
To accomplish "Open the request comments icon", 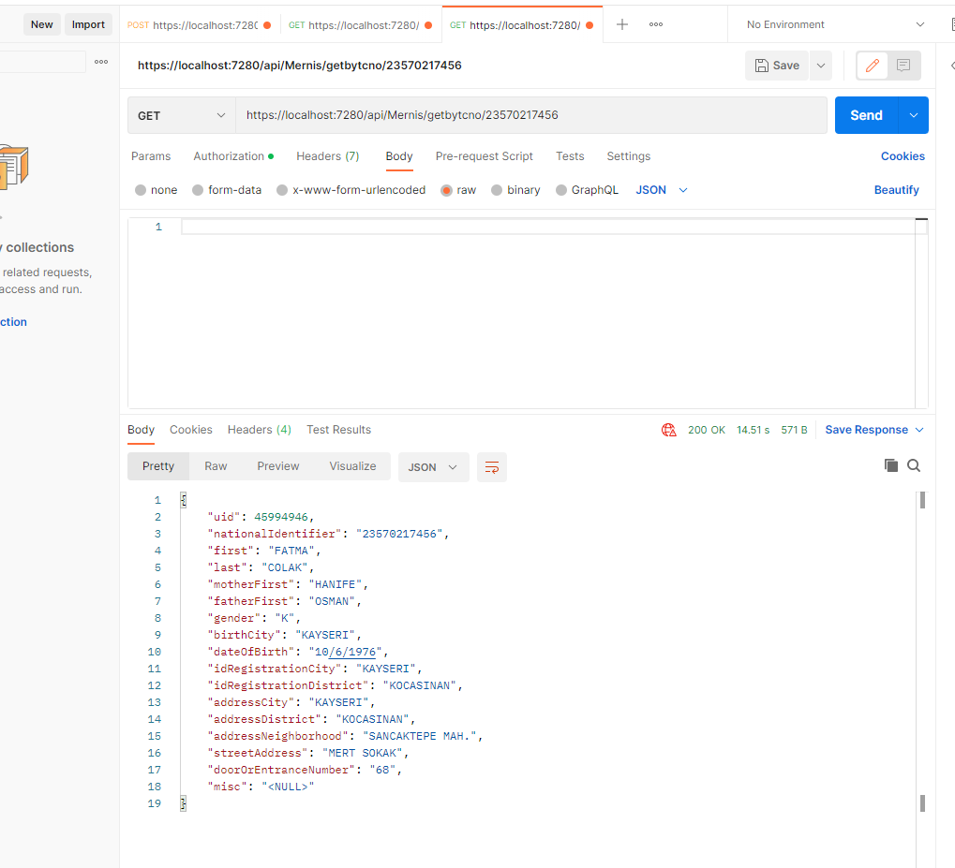I will tap(901, 65).
